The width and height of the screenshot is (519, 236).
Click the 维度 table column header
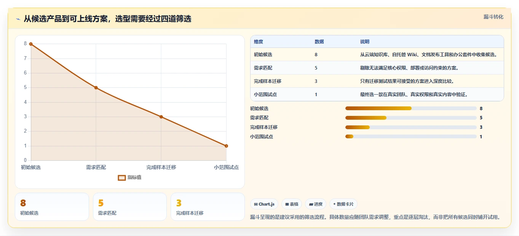click(x=259, y=42)
